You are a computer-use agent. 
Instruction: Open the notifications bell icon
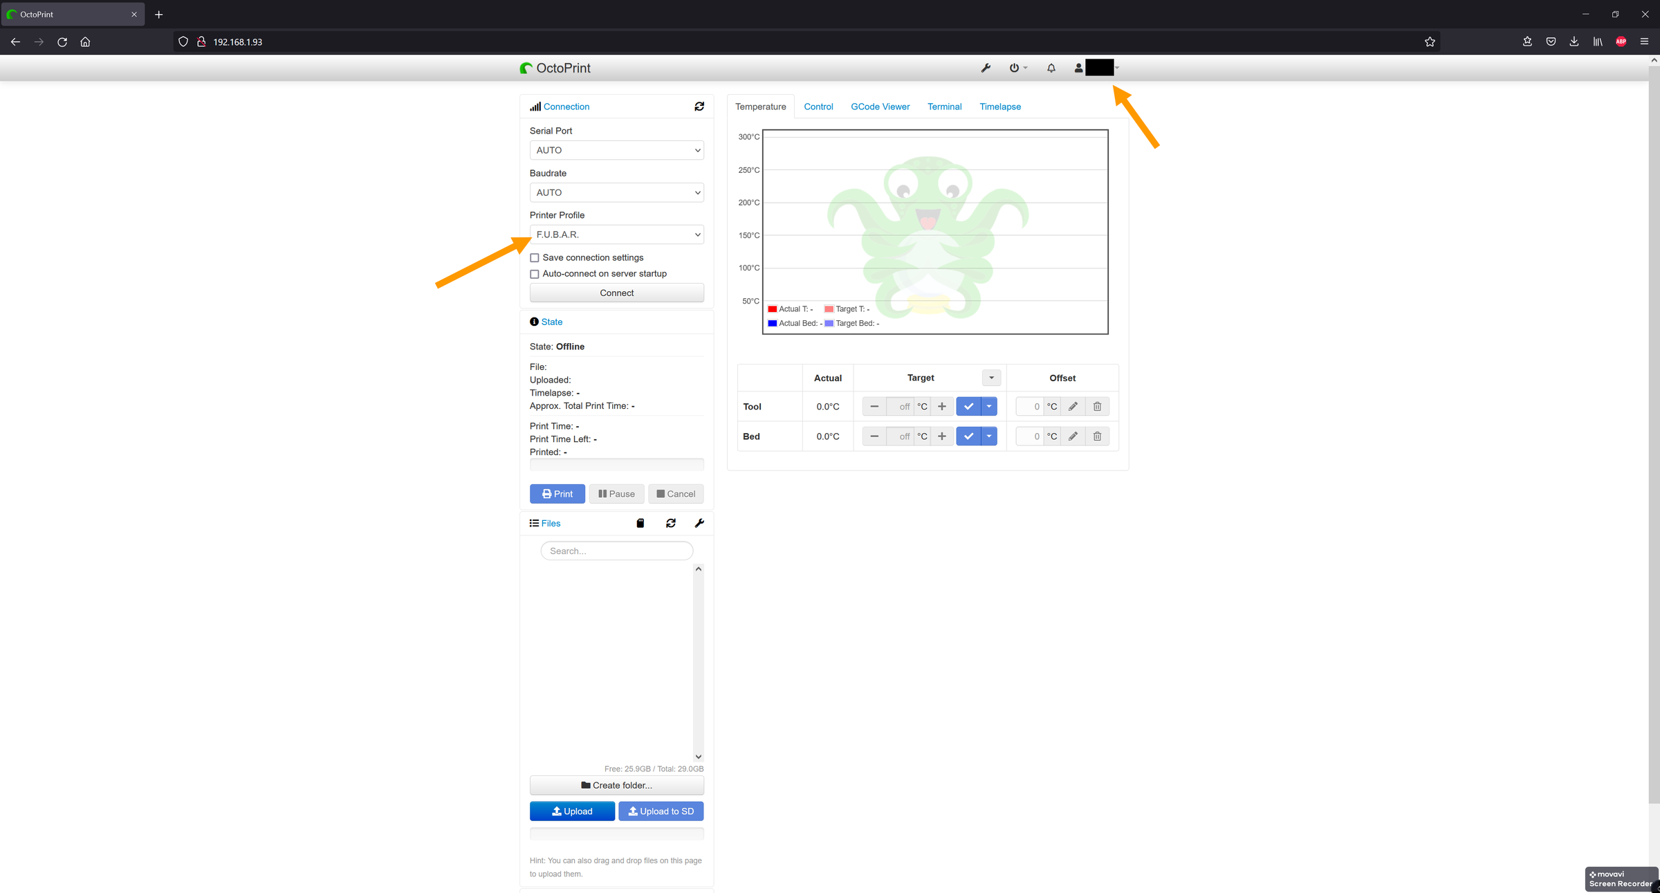pos(1051,67)
